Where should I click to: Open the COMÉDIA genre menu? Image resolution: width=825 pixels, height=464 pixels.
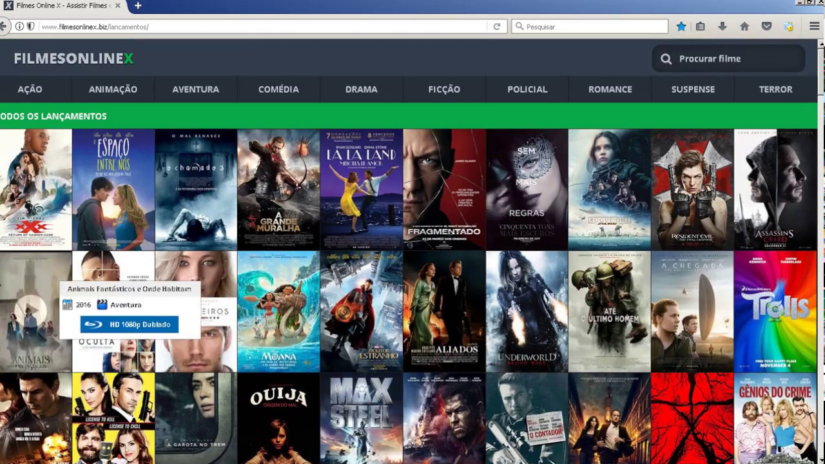point(278,90)
